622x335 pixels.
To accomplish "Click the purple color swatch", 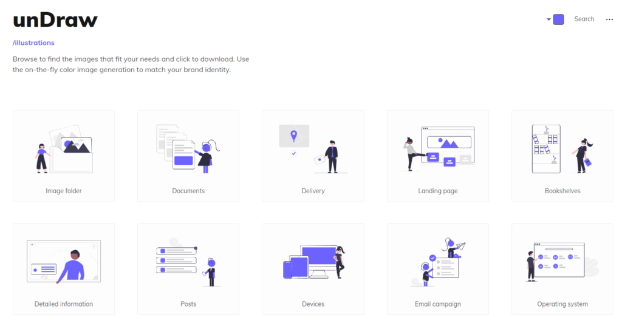I will point(559,19).
